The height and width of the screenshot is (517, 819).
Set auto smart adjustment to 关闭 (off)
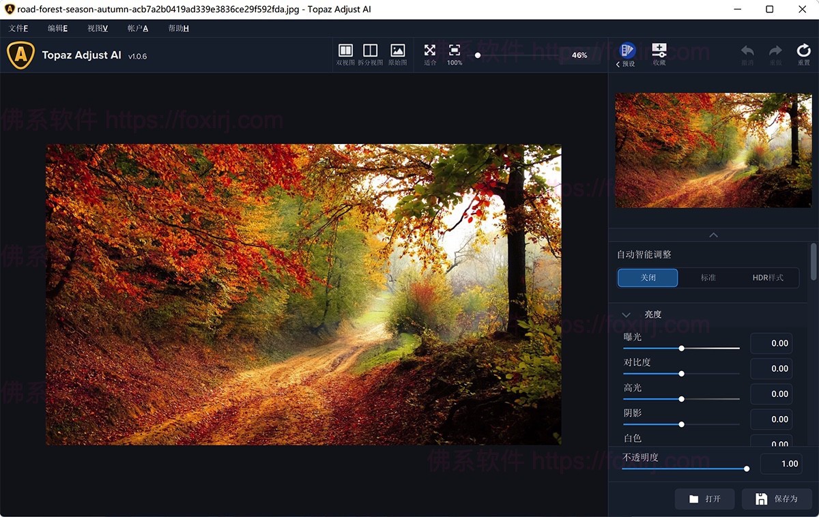pos(648,278)
